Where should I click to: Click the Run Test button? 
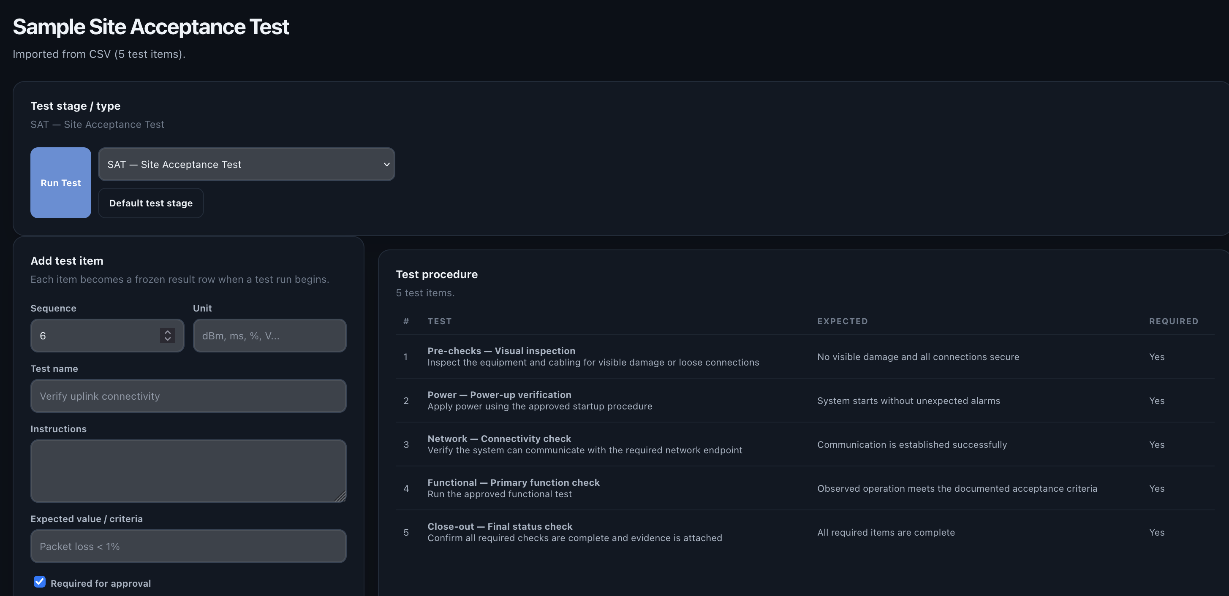60,183
